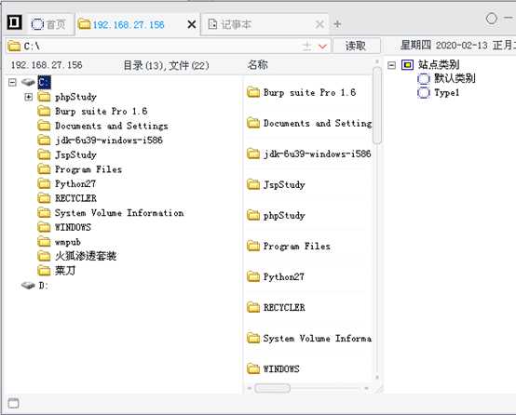Select RECYCLER folder in tree

point(75,198)
